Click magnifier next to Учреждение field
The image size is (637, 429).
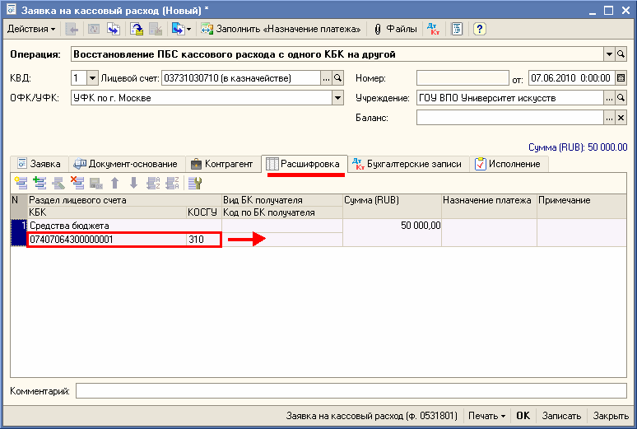(621, 98)
